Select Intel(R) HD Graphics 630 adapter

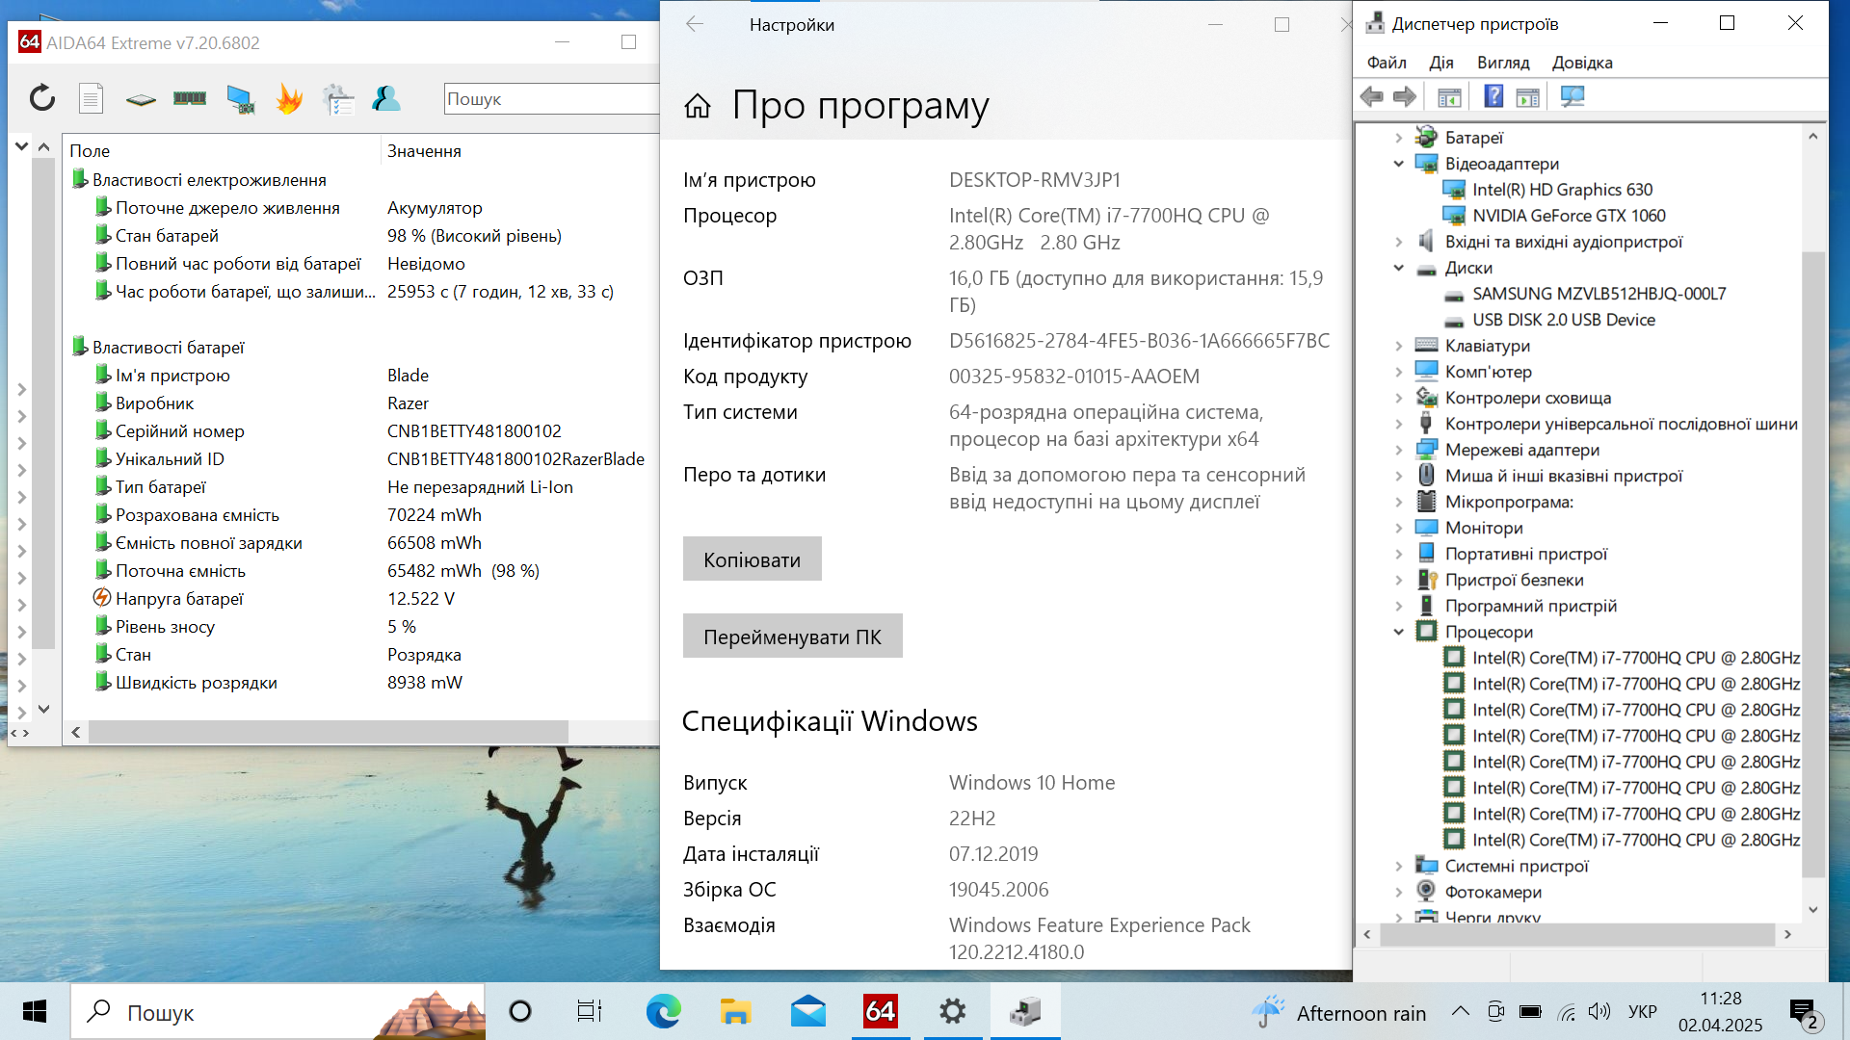(1562, 190)
